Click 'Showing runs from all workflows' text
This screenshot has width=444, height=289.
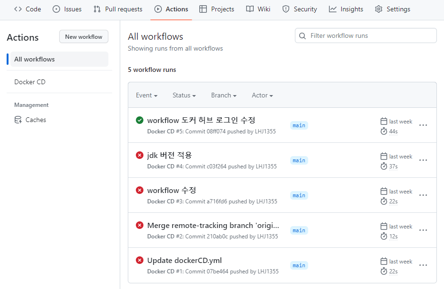(x=175, y=48)
